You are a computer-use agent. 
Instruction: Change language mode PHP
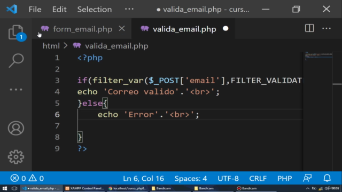tap(284, 179)
